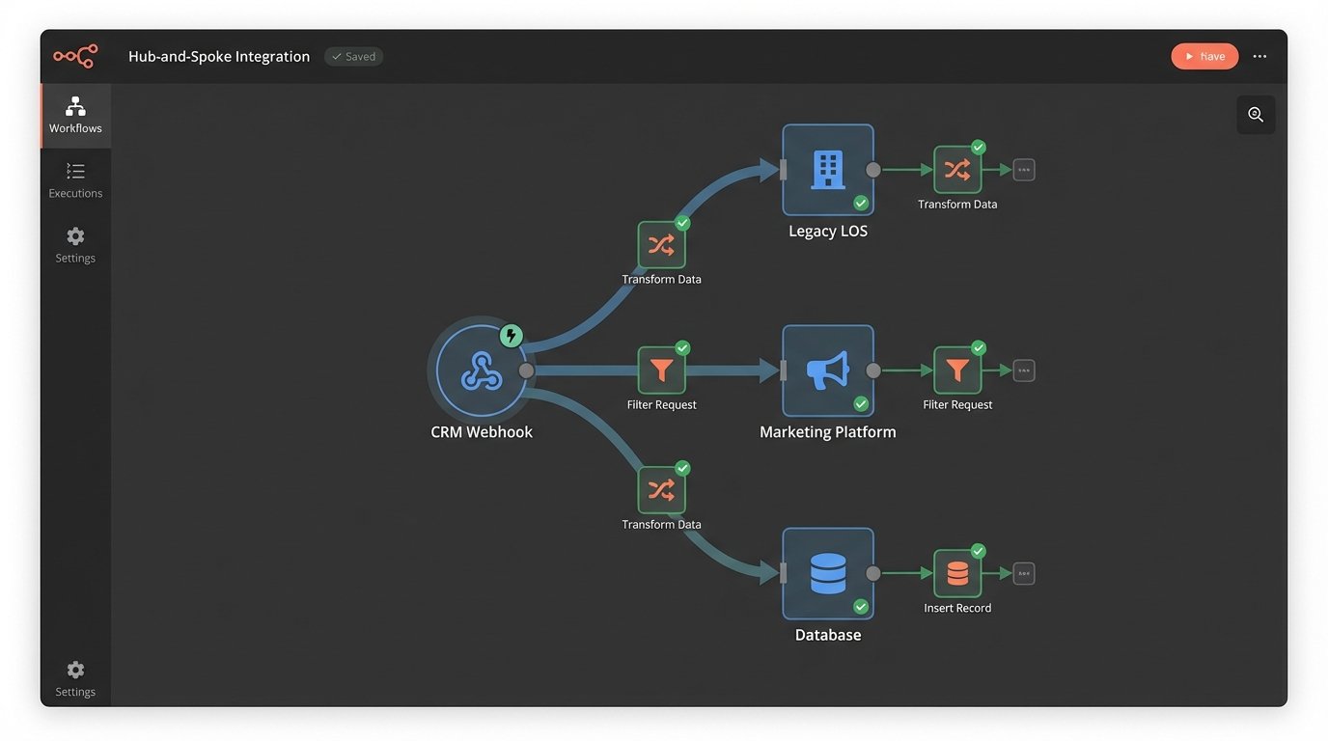1328x741 pixels.
Task: Click the lightning trigger badge on CRM Webhook
Action: point(511,335)
